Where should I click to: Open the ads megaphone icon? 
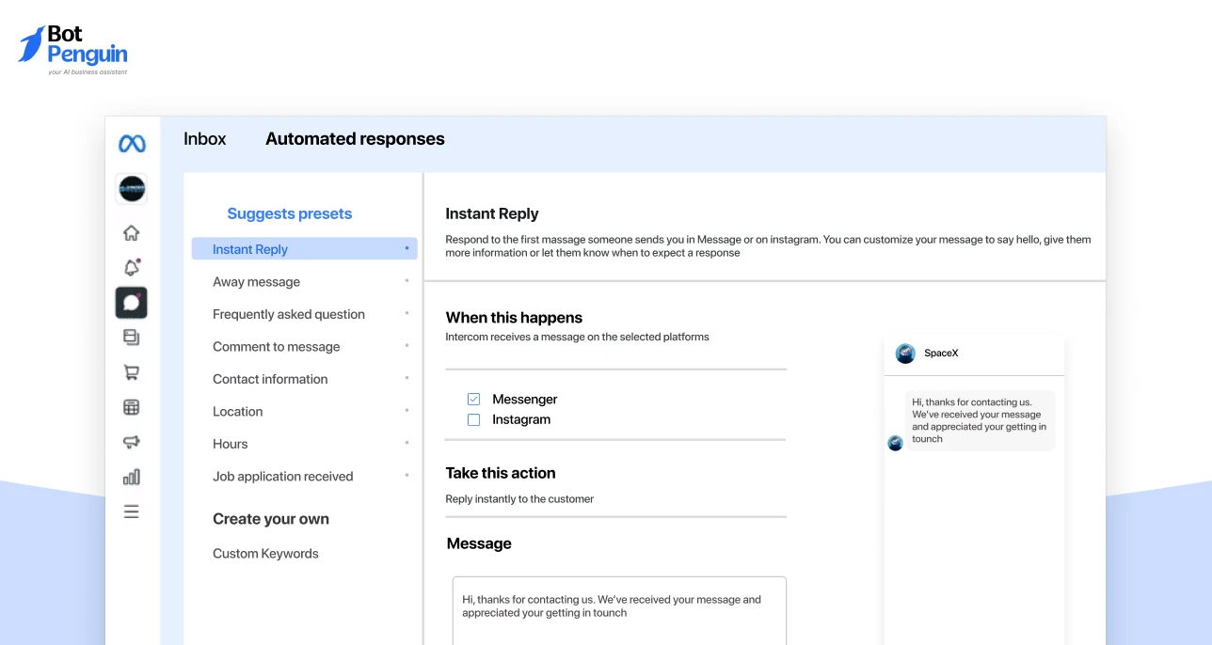(132, 442)
